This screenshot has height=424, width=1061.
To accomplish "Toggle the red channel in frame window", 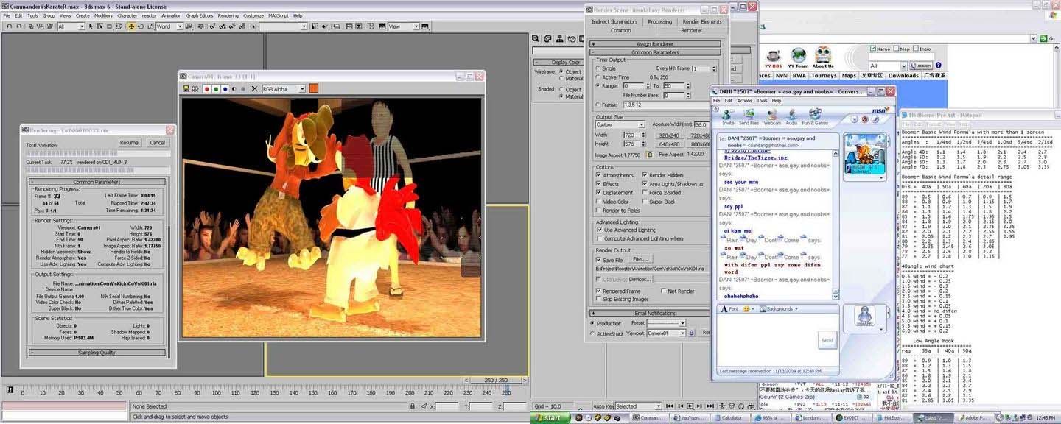I will pos(208,89).
